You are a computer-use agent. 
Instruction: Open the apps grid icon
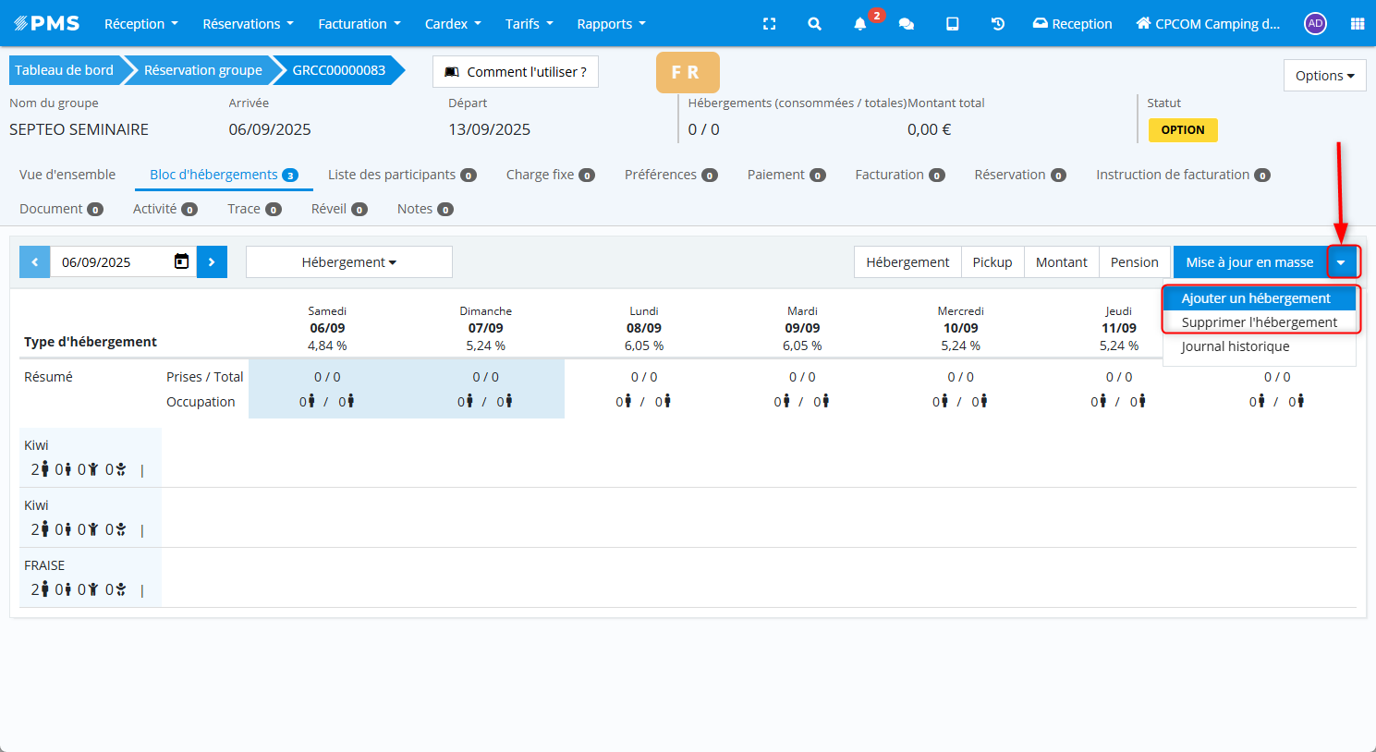1357,24
